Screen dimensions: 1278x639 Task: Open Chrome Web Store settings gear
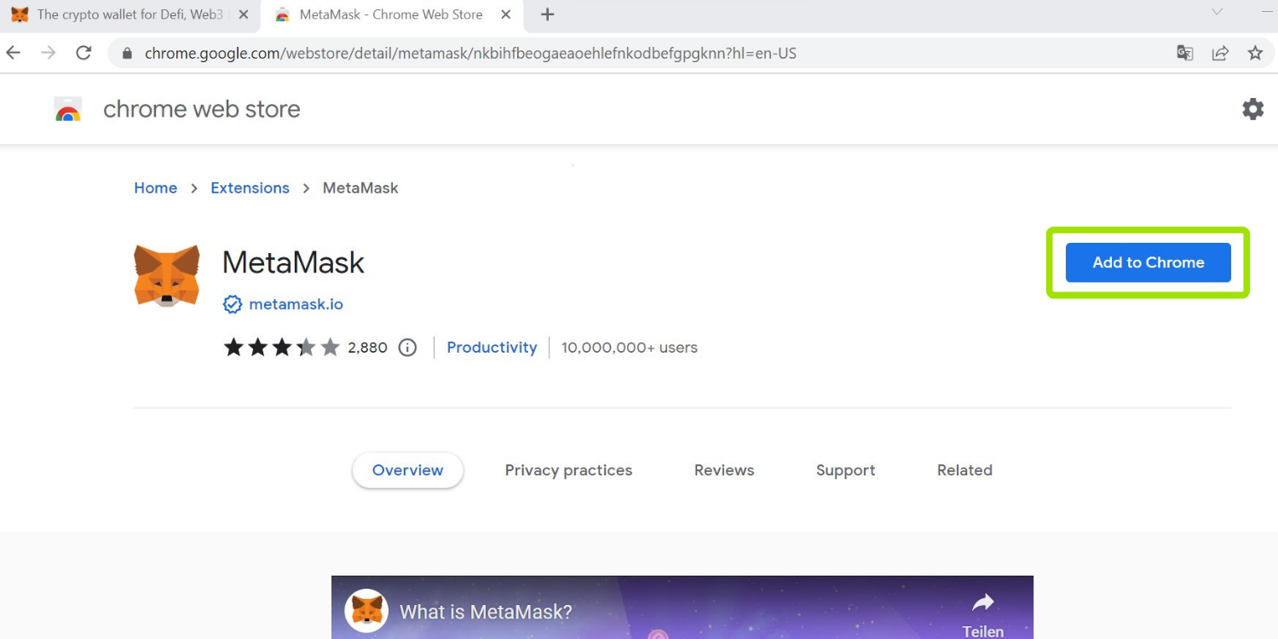click(1252, 109)
